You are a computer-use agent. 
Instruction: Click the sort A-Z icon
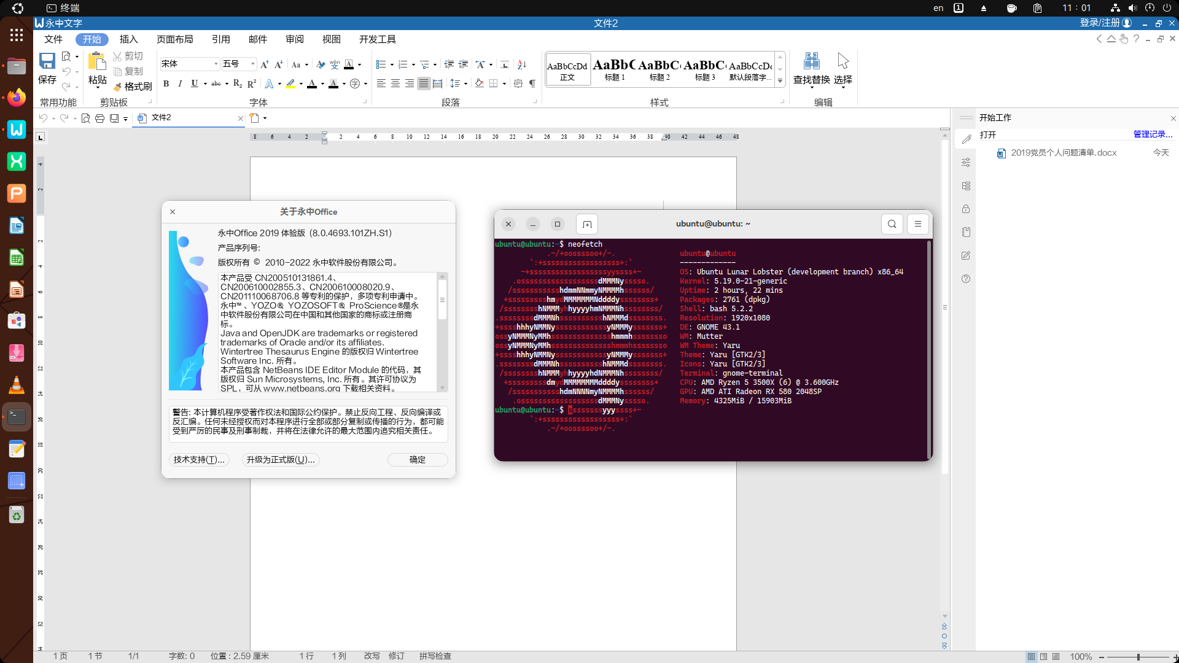point(522,64)
